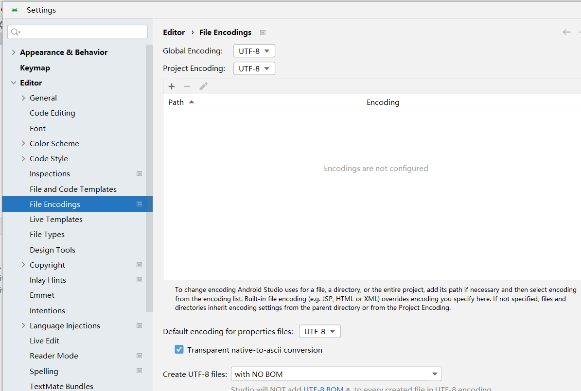Sort table by Path column header
Viewport: 581px width, 391px height.
tap(263, 102)
